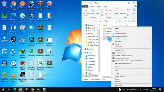
Task: Open the Recycle Bin desktop icon
Action: (4, 5)
